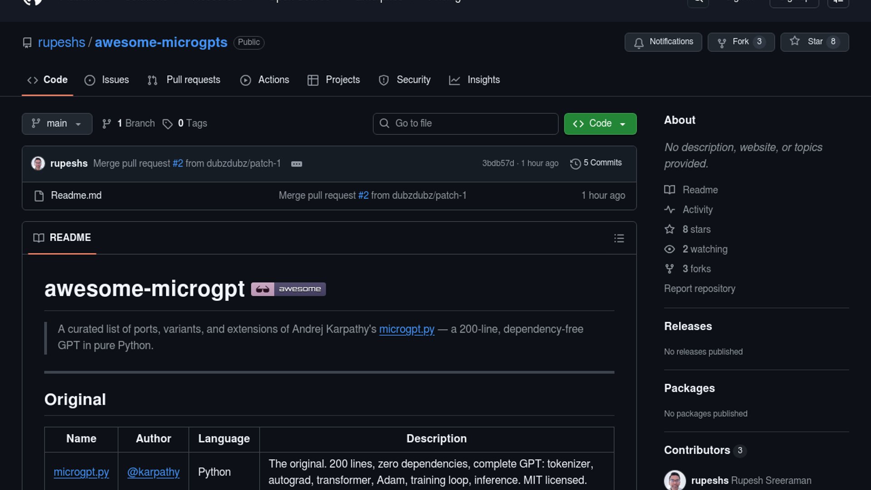Open the Activity link in About
Image resolution: width=871 pixels, height=490 pixels.
(x=697, y=210)
